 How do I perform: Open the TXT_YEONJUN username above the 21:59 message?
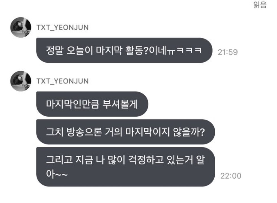click(x=63, y=27)
